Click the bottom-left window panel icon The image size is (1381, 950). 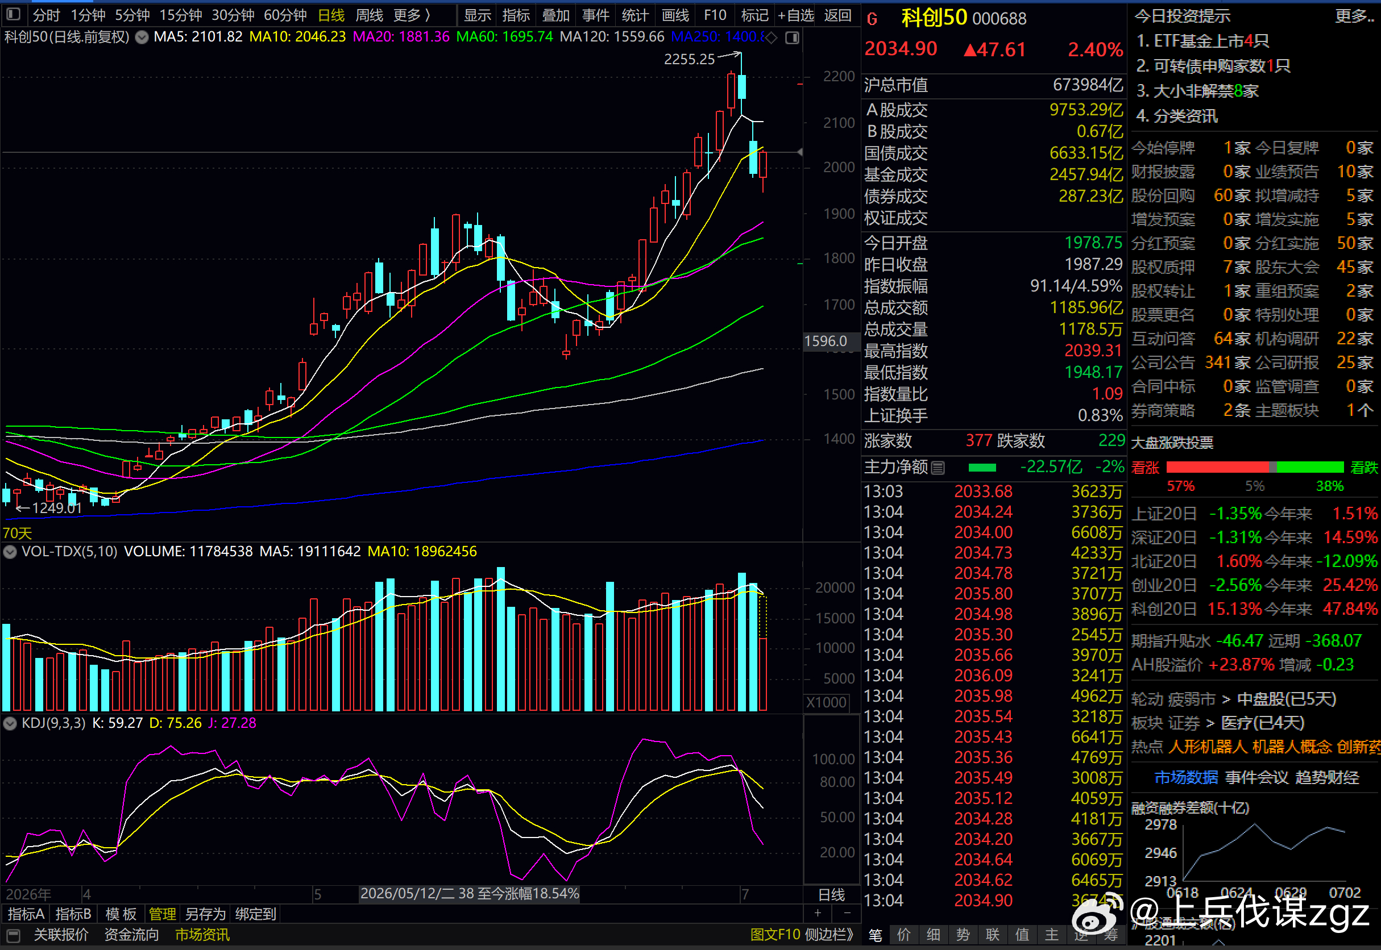(x=13, y=935)
